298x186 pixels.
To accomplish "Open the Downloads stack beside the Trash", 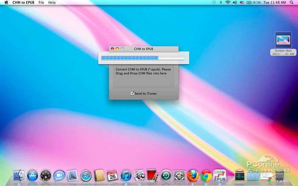I will pos(266,176).
